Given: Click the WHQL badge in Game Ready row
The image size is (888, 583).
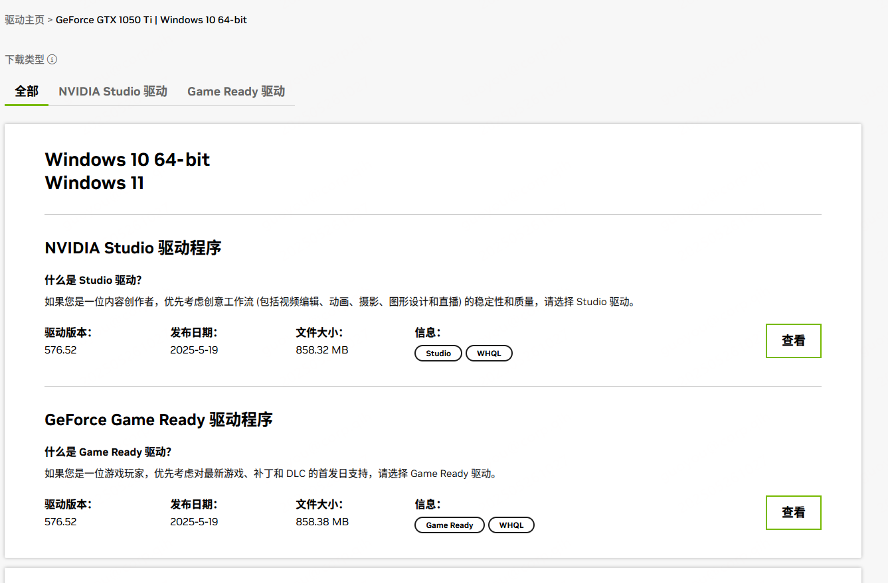Looking at the screenshot, I should (x=511, y=525).
